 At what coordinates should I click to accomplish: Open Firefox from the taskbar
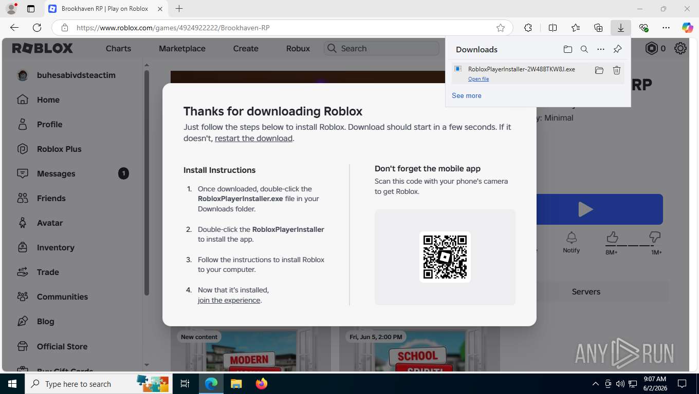[262, 384]
